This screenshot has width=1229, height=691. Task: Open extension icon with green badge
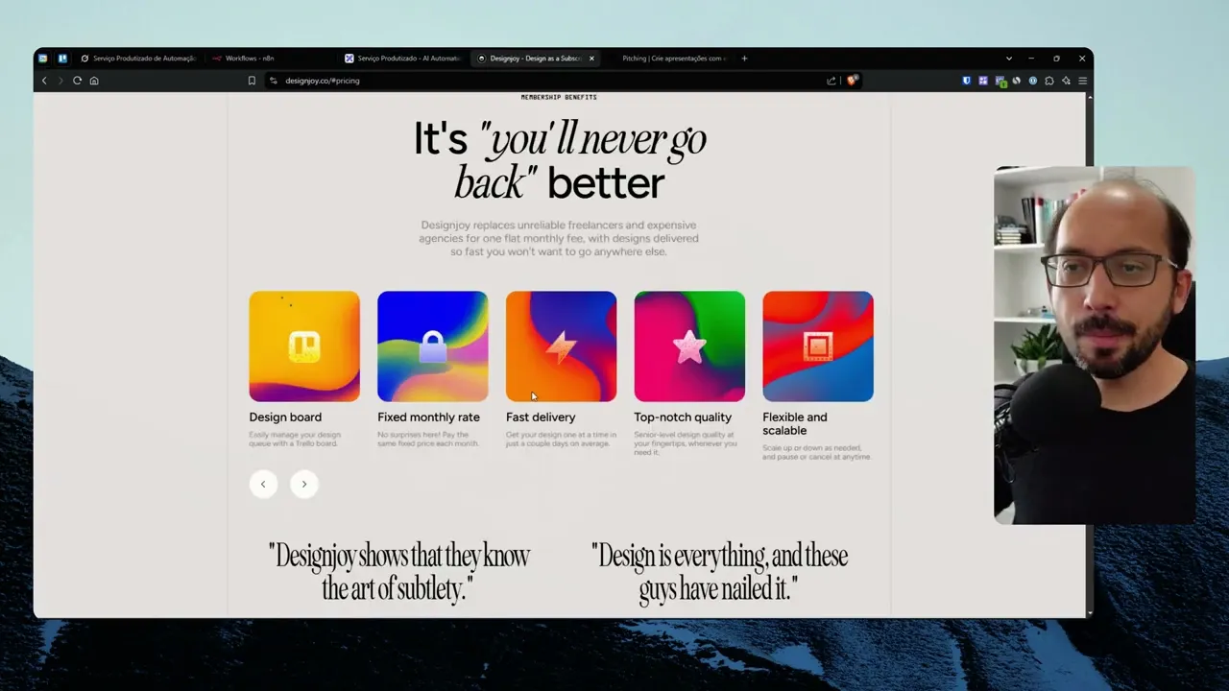tap(1000, 82)
